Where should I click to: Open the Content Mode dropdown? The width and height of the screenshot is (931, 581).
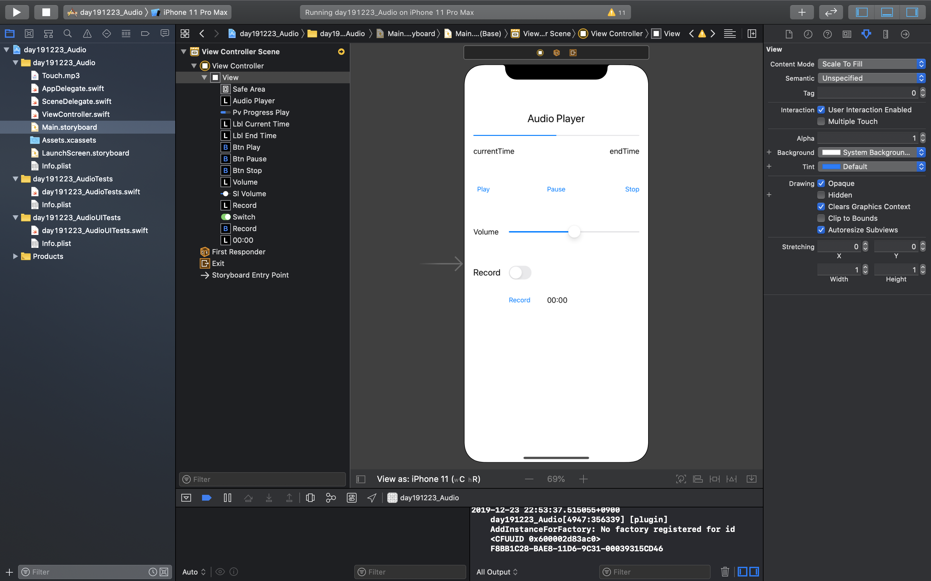871,64
